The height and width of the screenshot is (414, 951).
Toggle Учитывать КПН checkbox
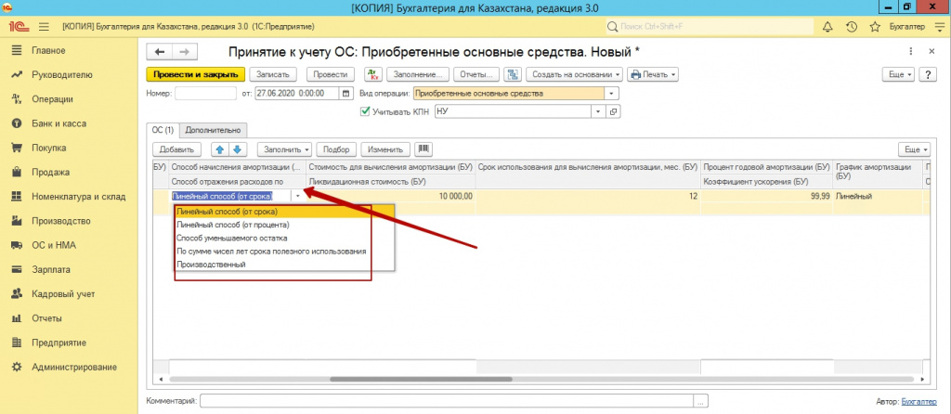[365, 111]
